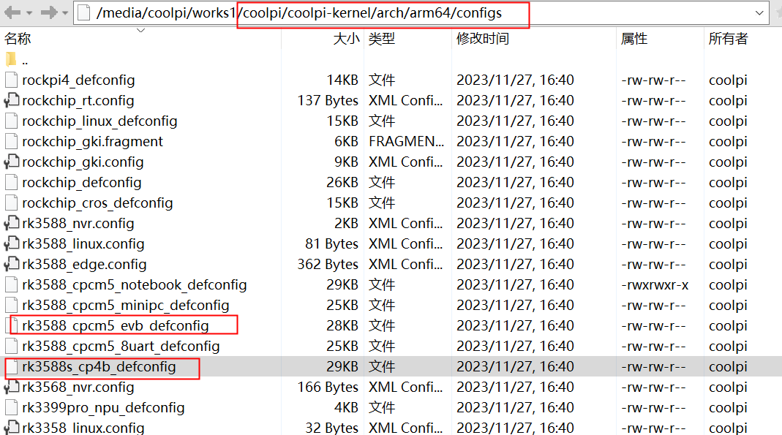782x435 pixels.
Task: Click the file name rockchip_rt.config
Action: pyautogui.click(x=78, y=100)
